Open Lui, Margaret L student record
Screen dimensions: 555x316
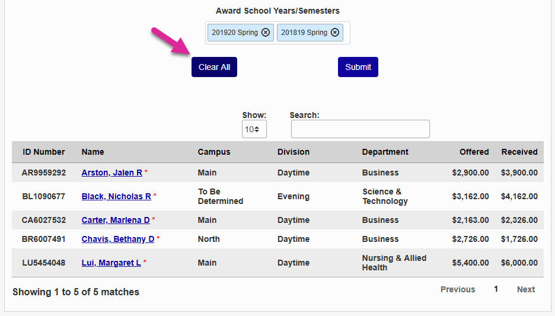tap(111, 263)
